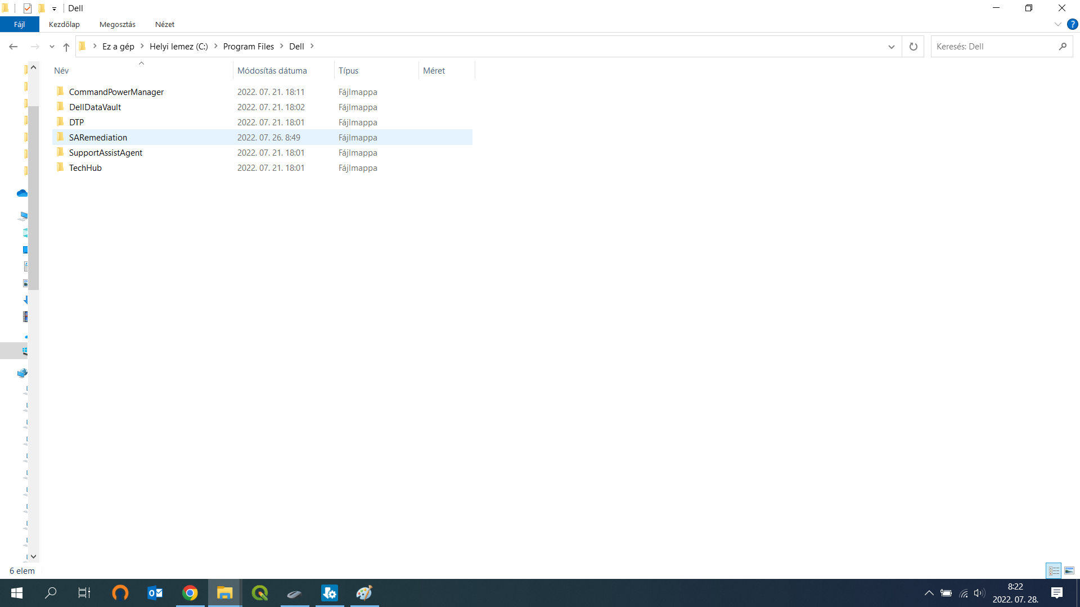Click the battery icon in system tray
1080x607 pixels.
946,593
